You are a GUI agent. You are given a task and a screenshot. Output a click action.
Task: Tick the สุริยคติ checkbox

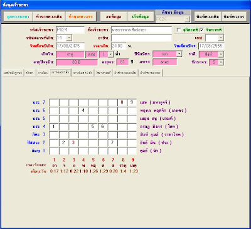(x=179, y=30)
